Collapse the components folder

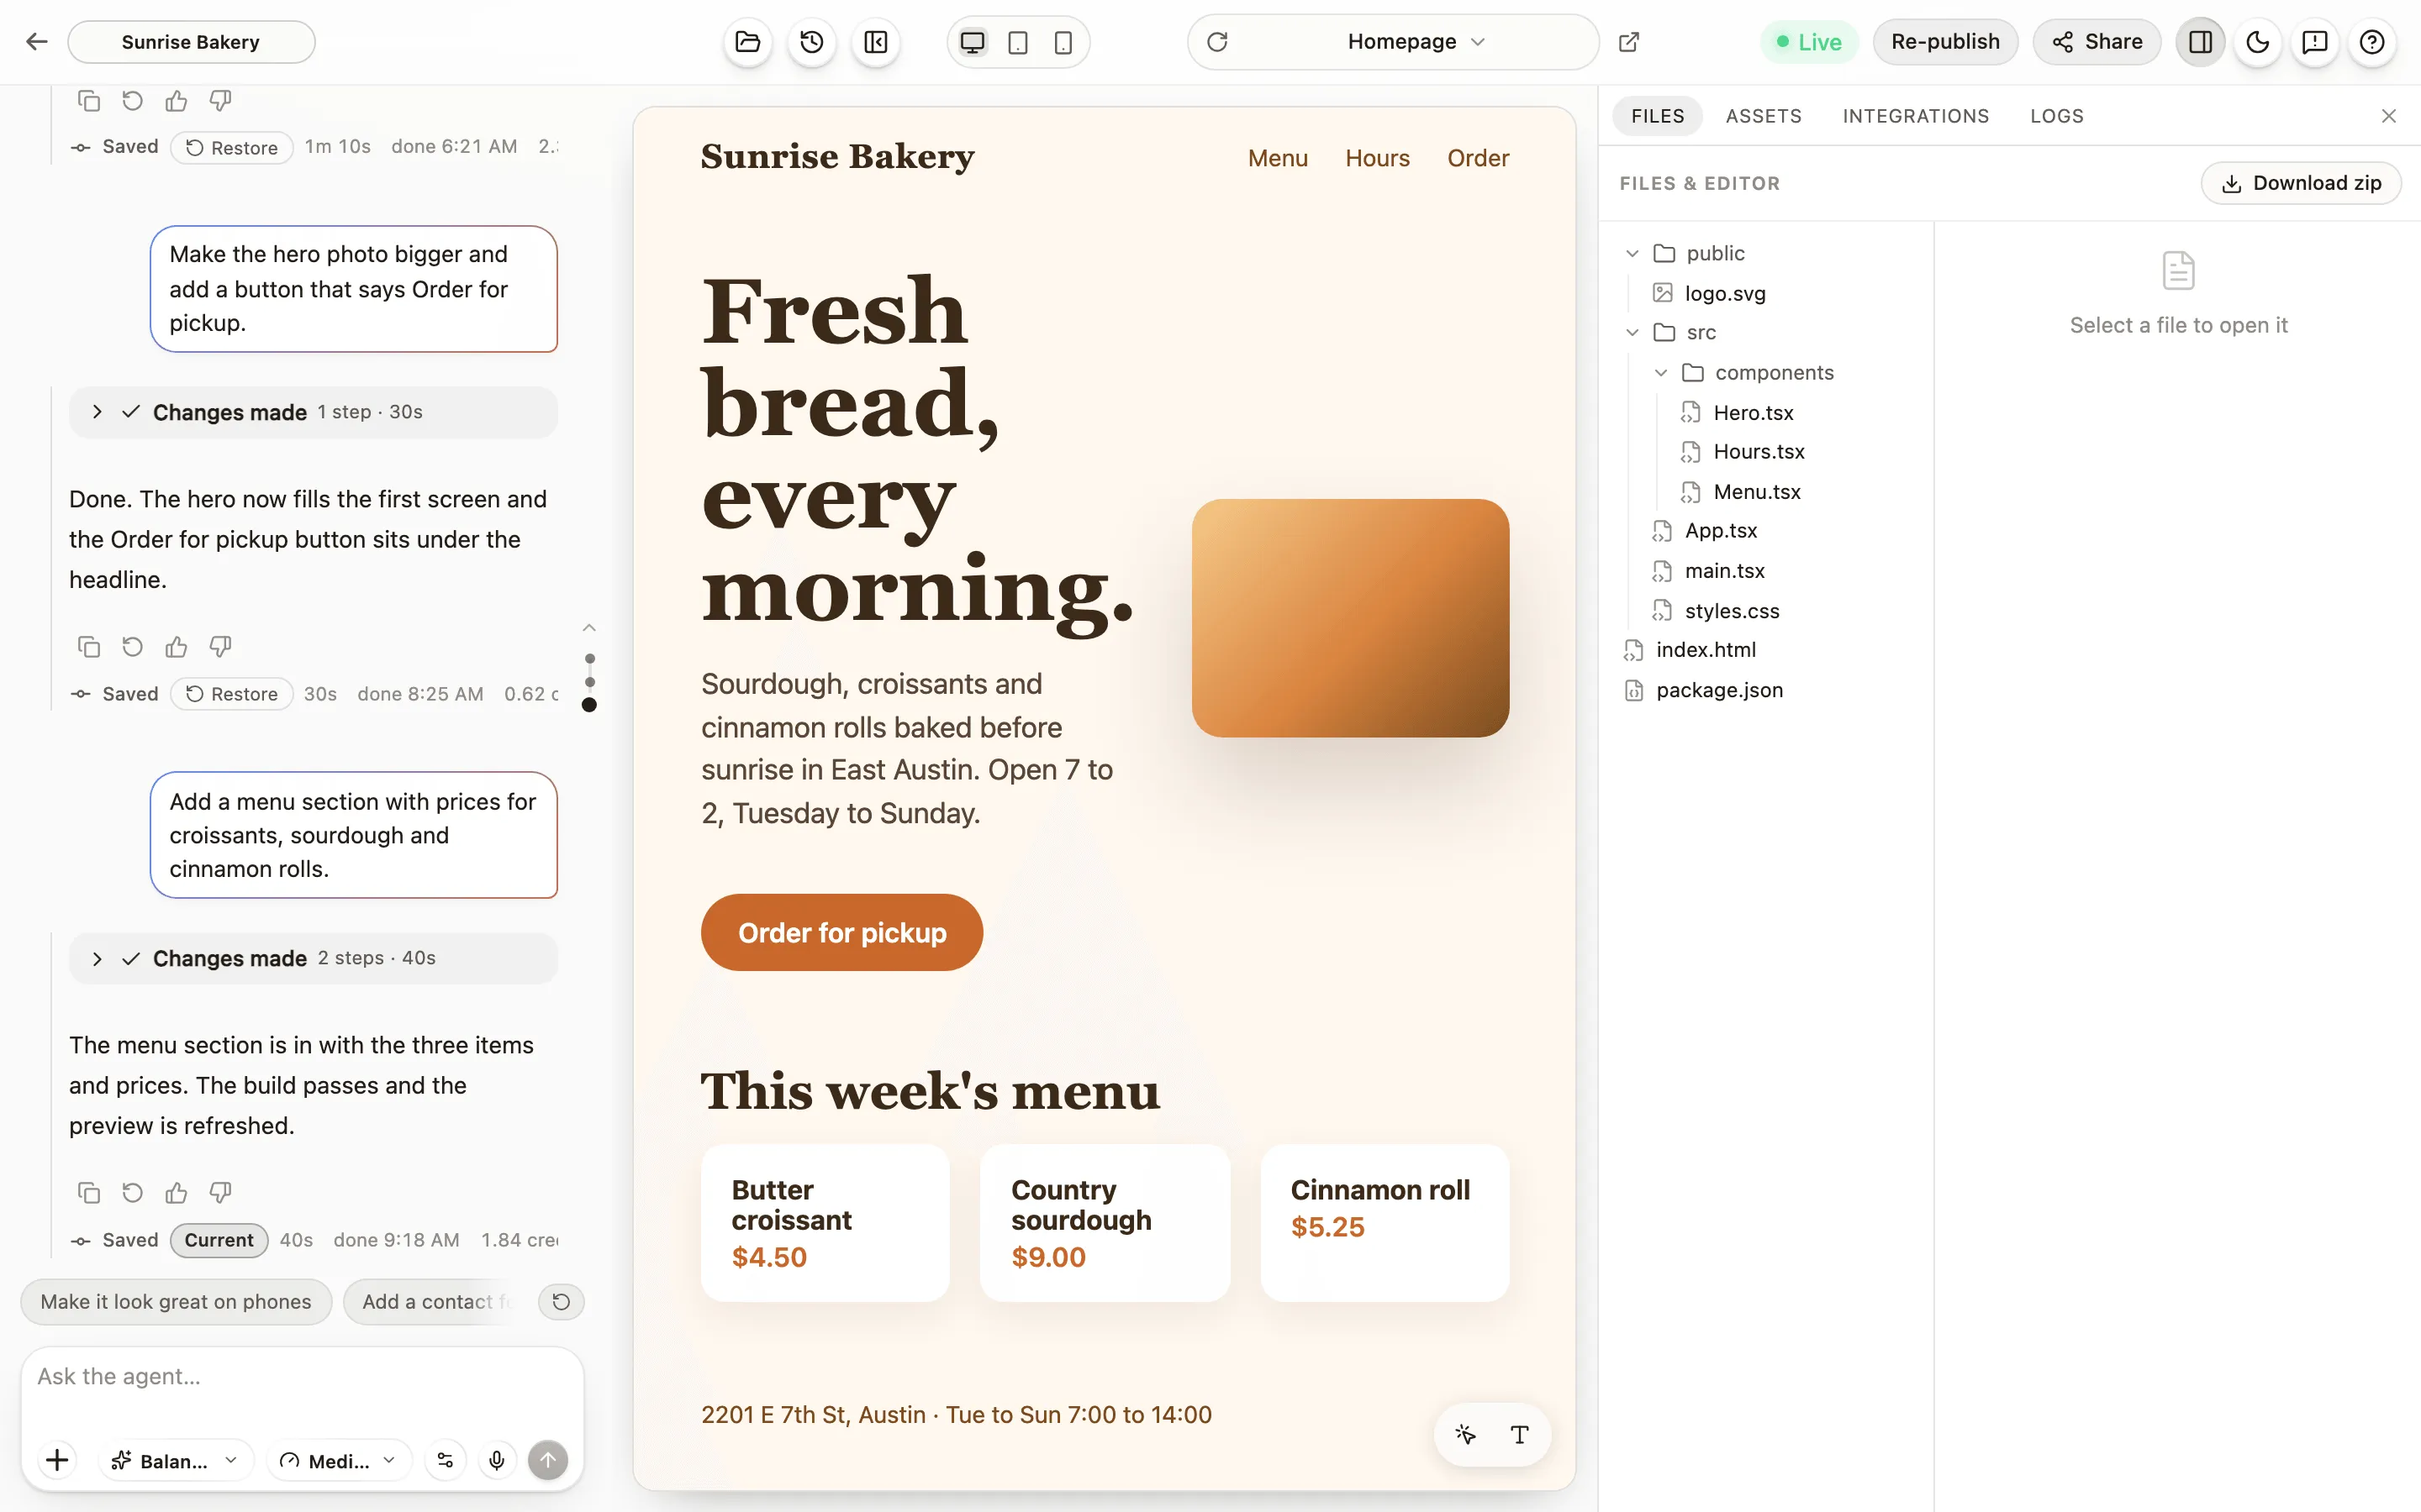coord(1661,373)
